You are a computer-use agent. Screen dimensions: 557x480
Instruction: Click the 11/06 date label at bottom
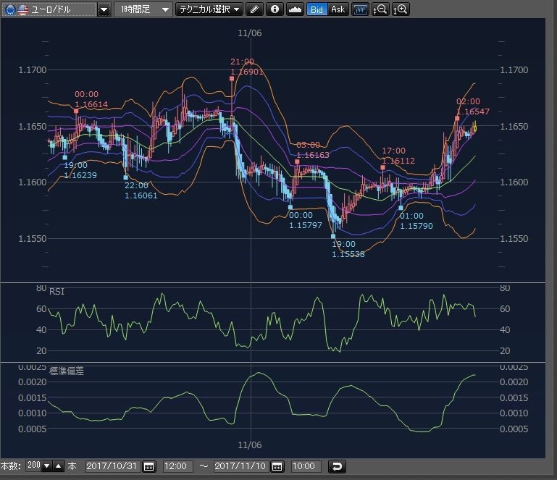[x=250, y=445]
